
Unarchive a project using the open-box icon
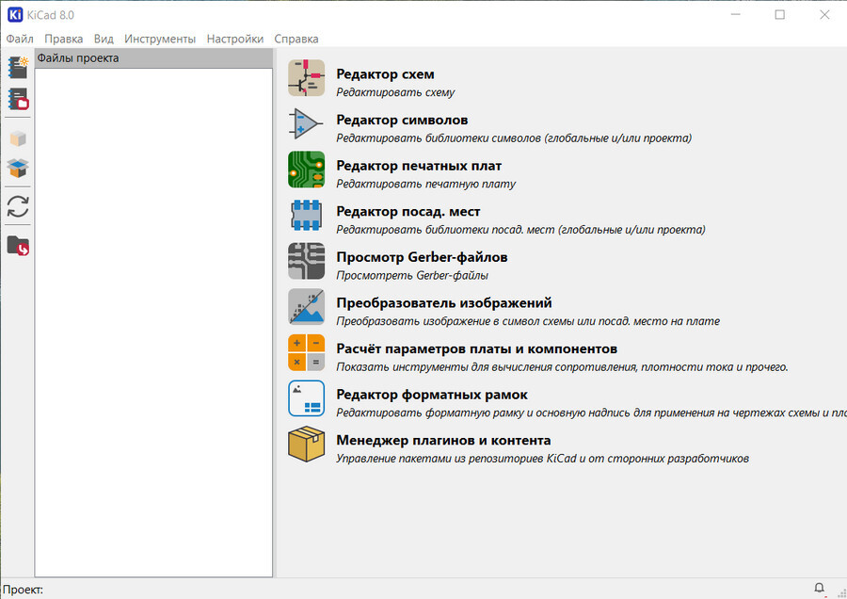pyautogui.click(x=18, y=169)
